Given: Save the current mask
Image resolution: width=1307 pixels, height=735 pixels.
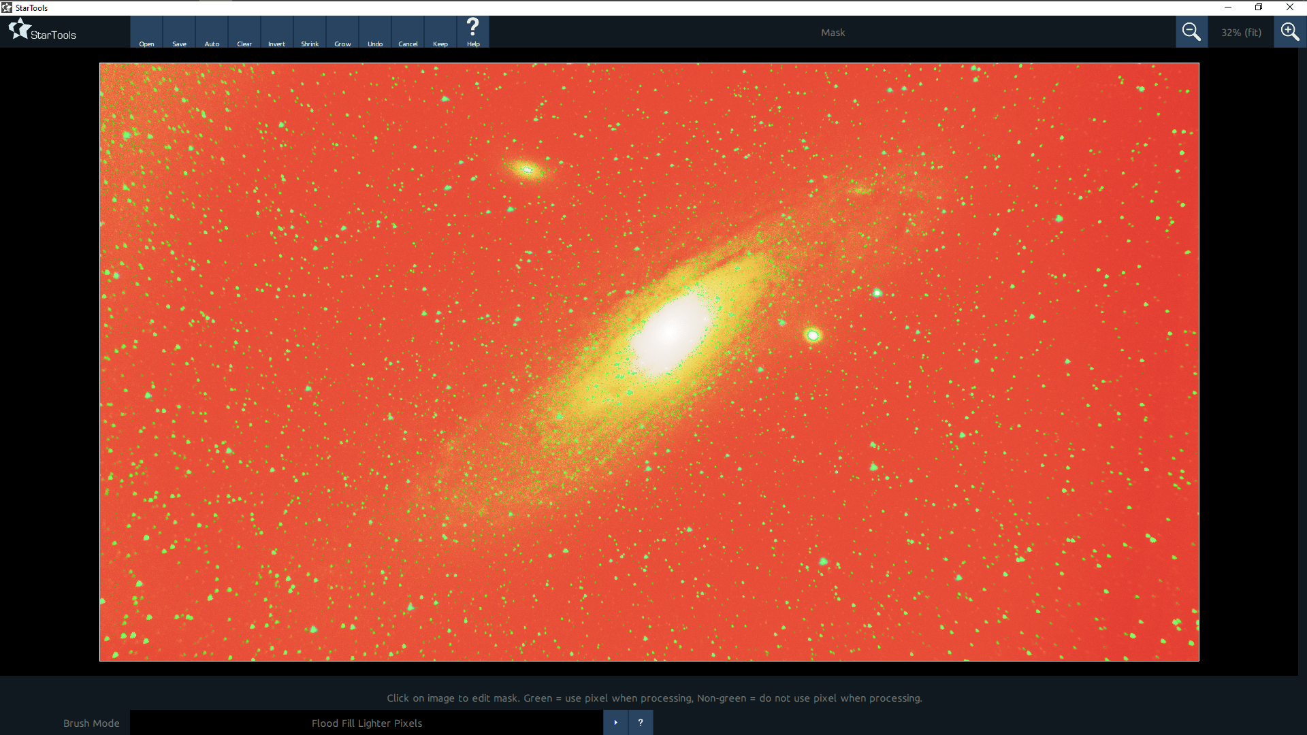Looking at the screenshot, I should pyautogui.click(x=179, y=32).
